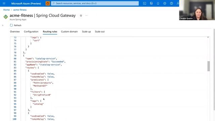Click the "/catalog-service" appName value
Image resolution: width=215 pixels, height=121 pixels.
coord(50,65)
